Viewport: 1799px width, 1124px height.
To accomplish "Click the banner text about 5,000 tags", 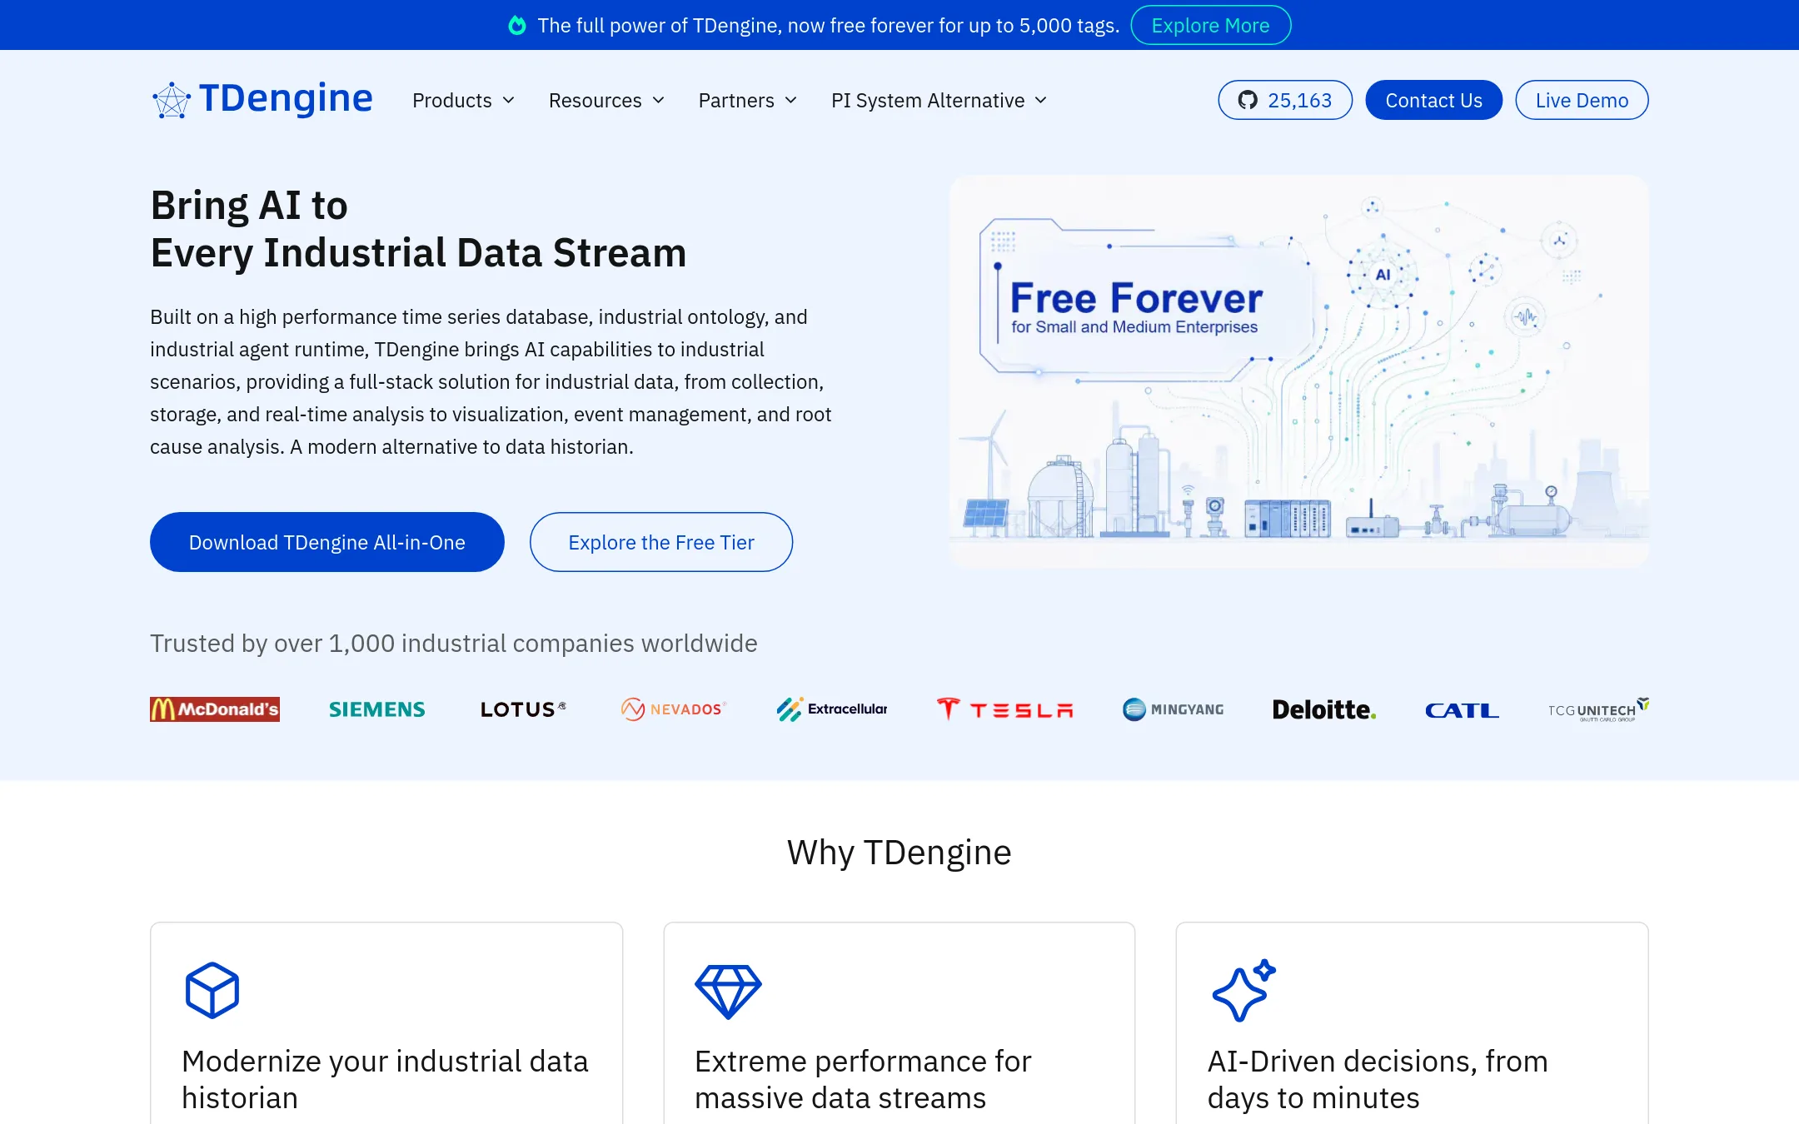I will [829, 25].
